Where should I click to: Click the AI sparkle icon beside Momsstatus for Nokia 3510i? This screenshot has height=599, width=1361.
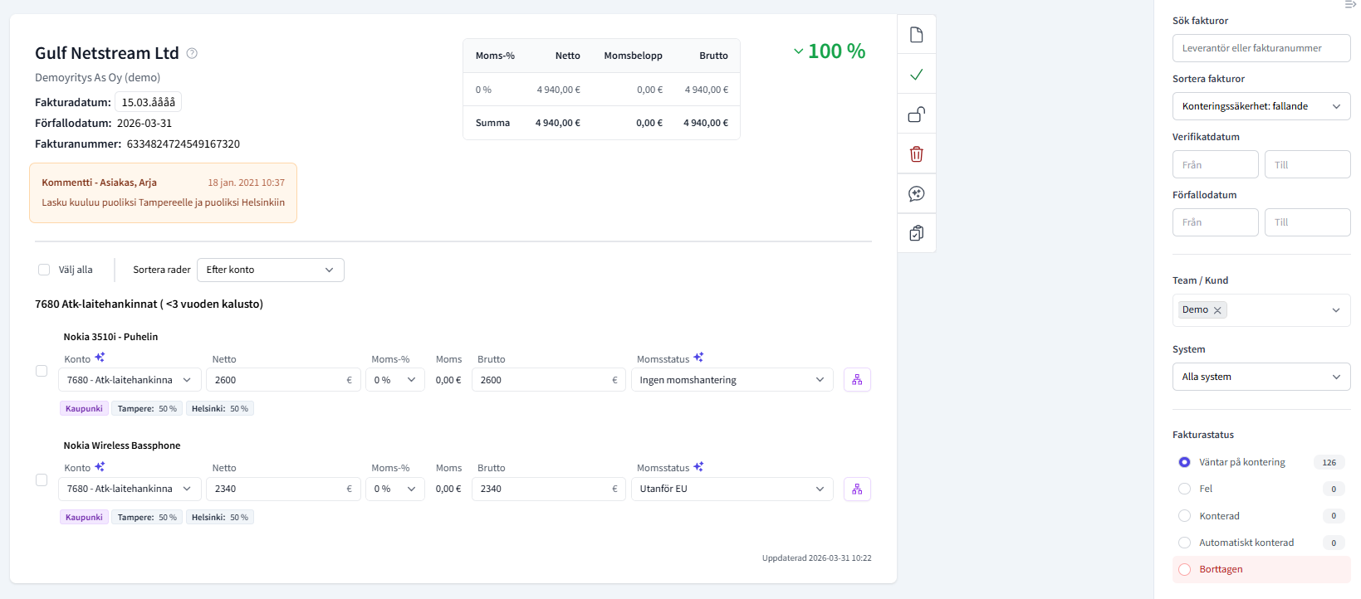tap(698, 358)
